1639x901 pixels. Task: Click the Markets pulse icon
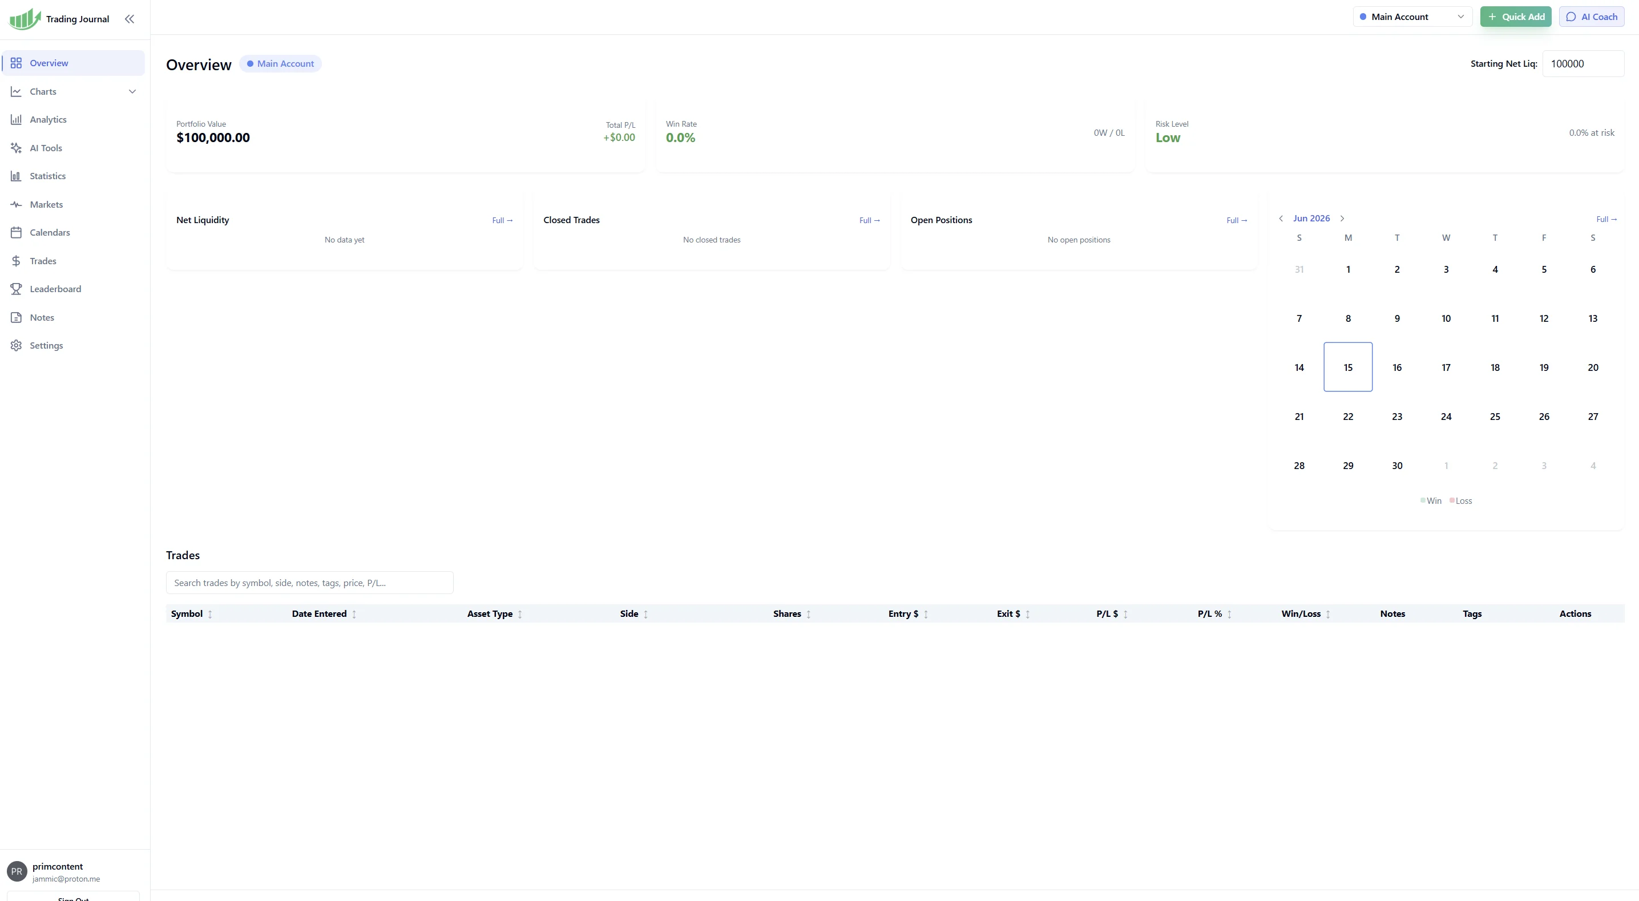click(x=17, y=204)
